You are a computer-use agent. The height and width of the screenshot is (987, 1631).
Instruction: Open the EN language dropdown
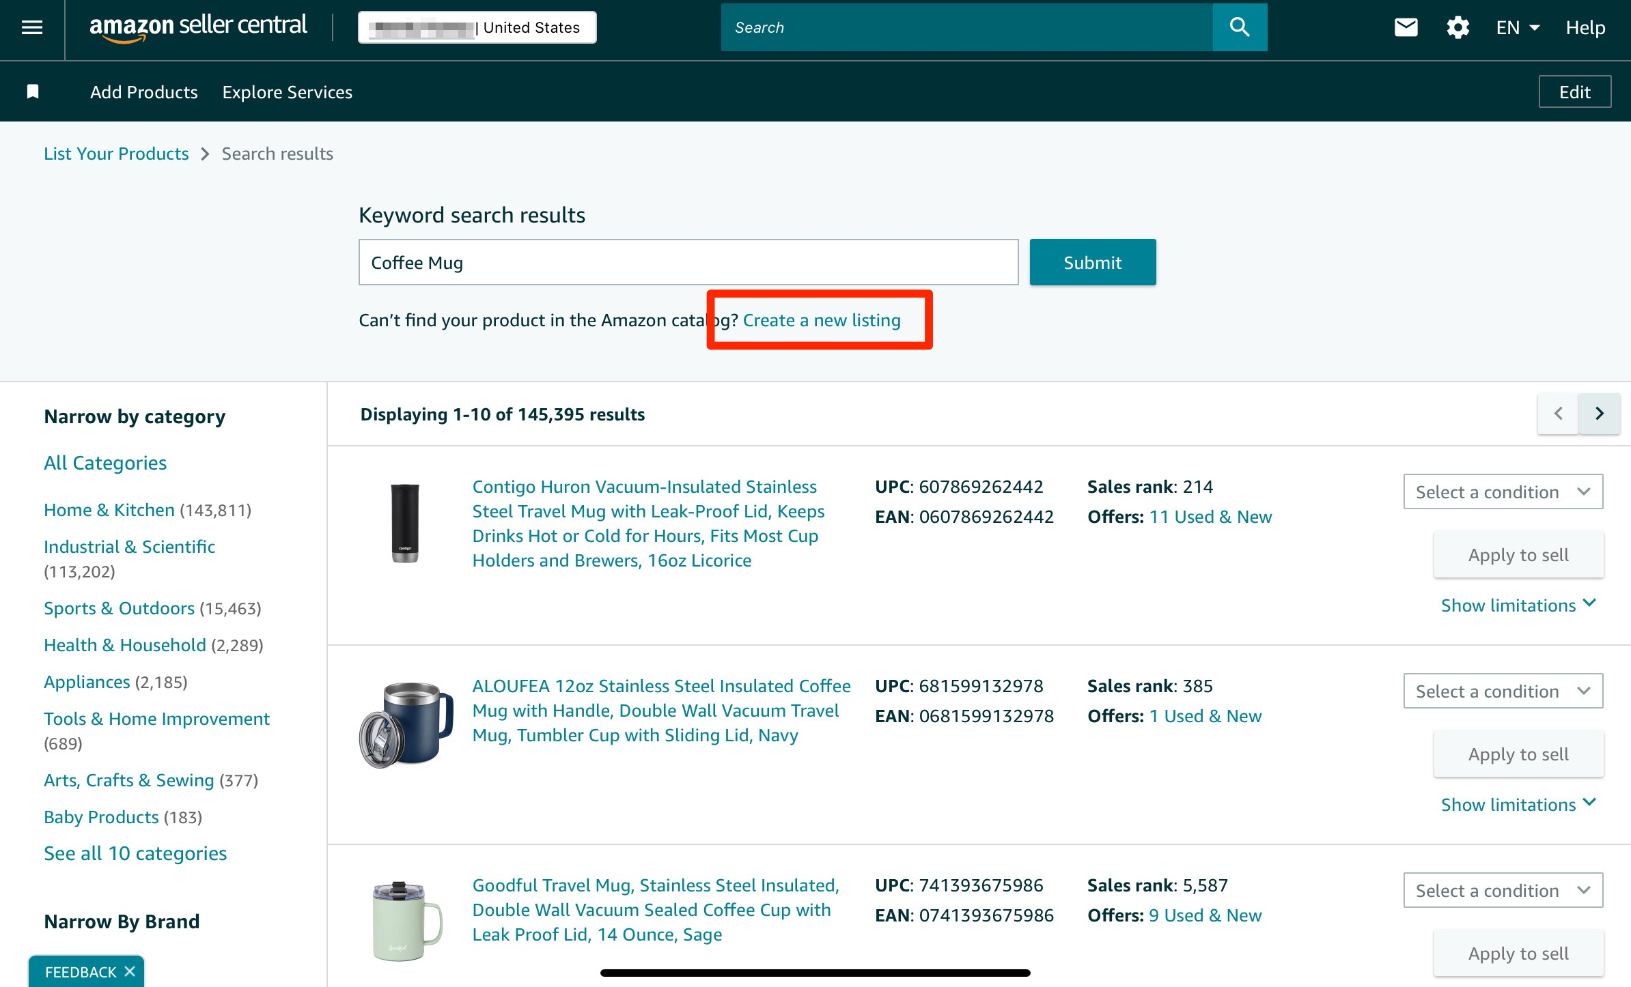1516,27
